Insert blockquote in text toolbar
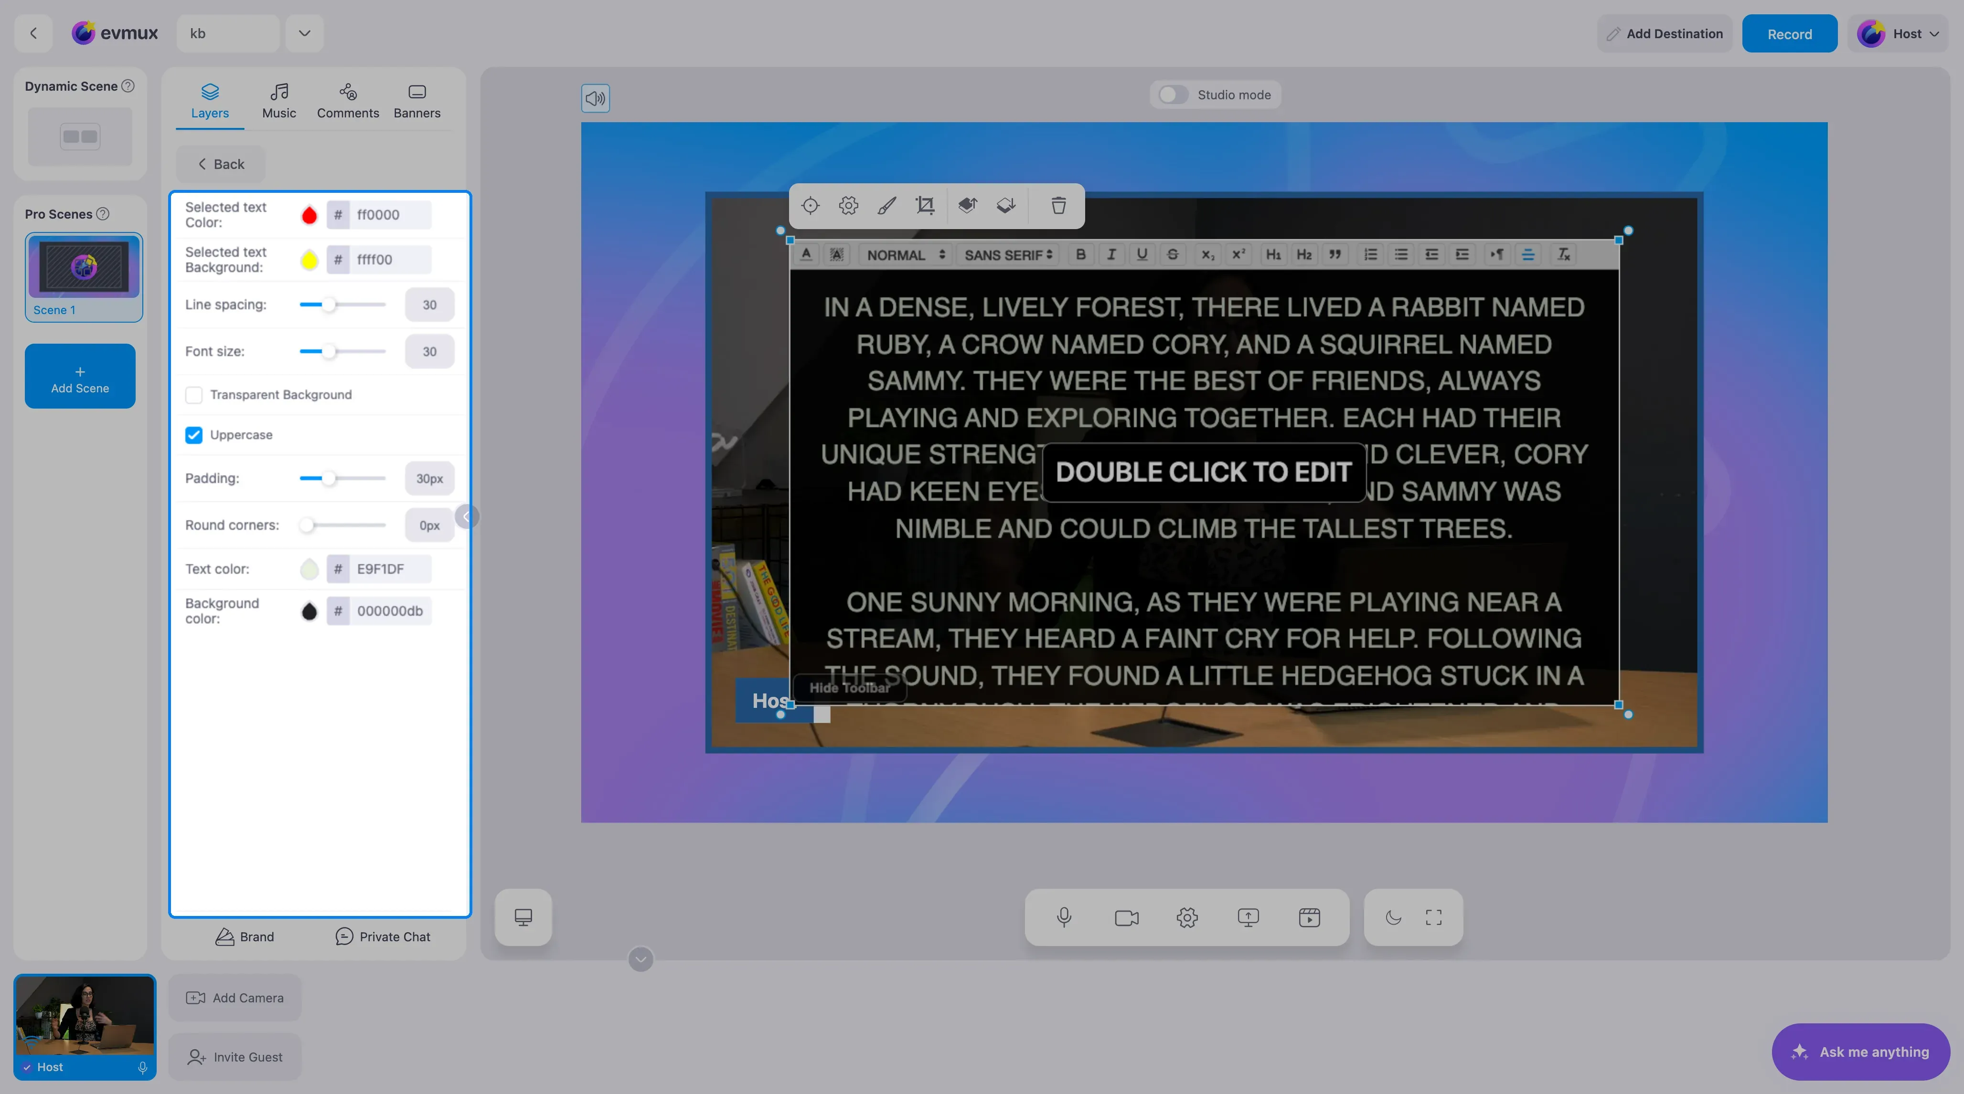Screen dimensions: 1964x1094 [x=1335, y=254]
